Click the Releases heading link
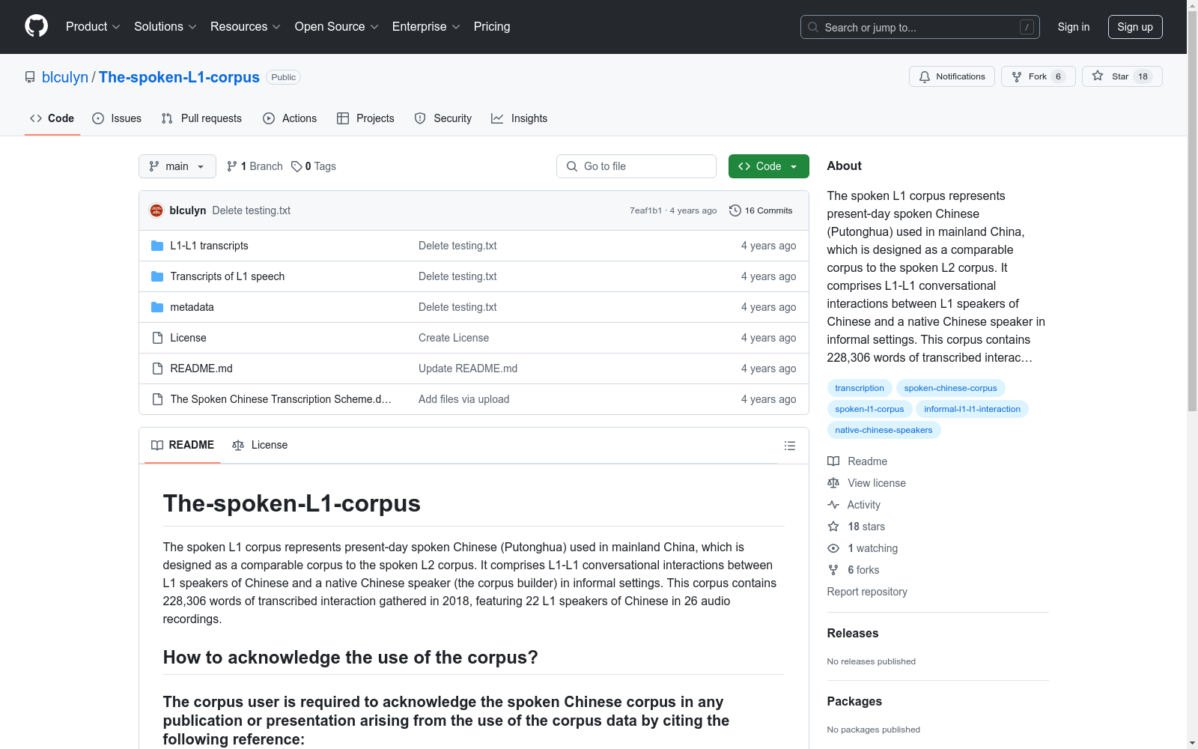The height and width of the screenshot is (749, 1198). [x=853, y=633]
